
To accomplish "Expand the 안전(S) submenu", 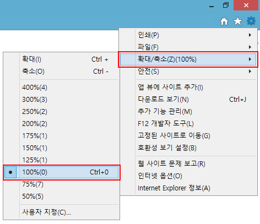I will 188,72.
